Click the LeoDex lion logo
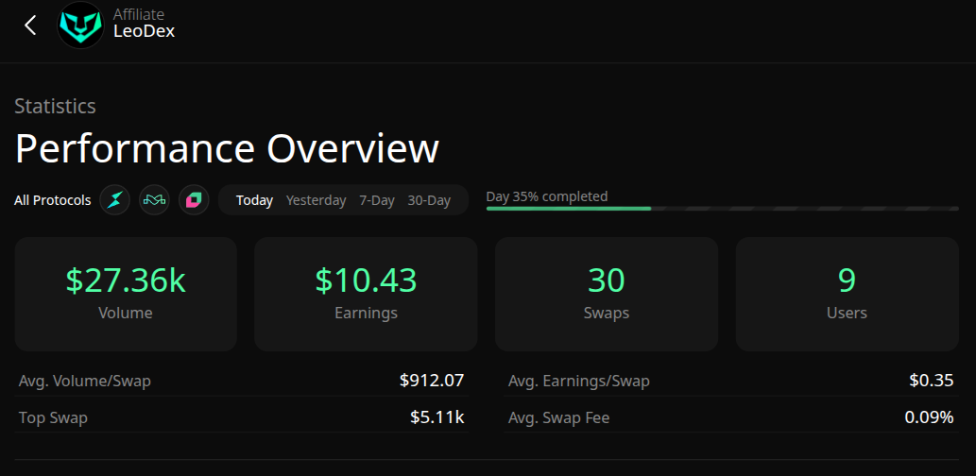Screen dimensions: 976x476 point(80,25)
